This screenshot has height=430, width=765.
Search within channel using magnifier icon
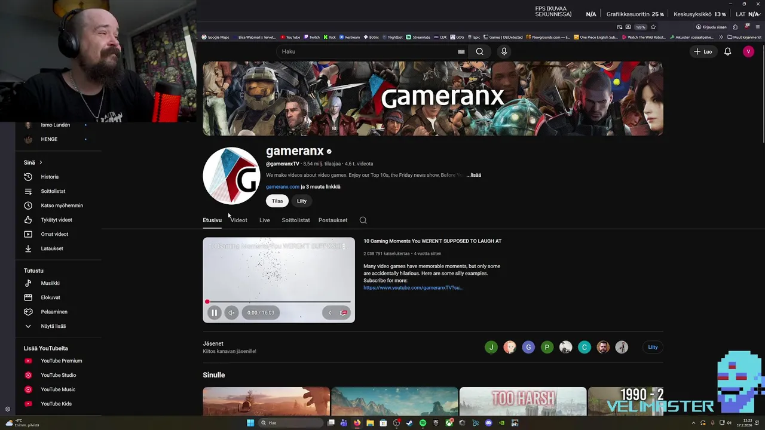coord(363,220)
